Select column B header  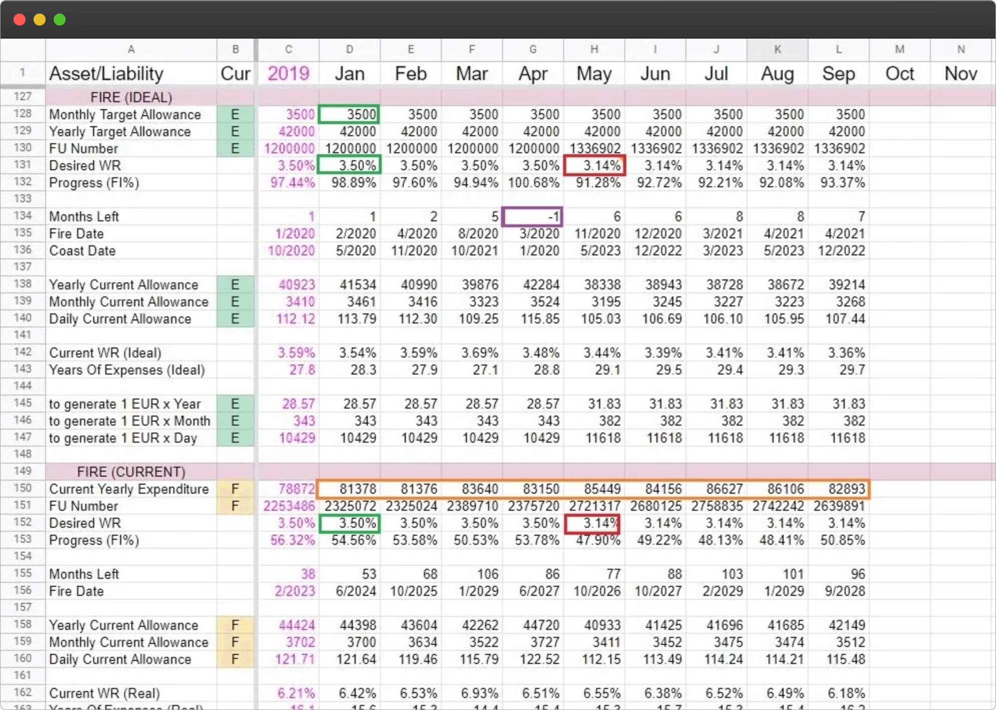[235, 49]
